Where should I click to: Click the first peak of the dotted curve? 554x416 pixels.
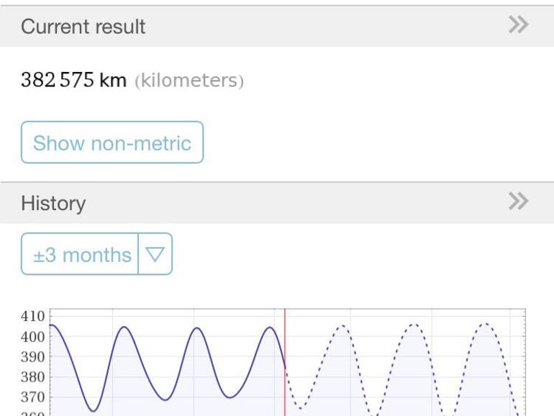tap(342, 325)
